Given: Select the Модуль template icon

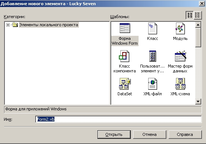Looking at the screenshot, I should pyautogui.click(x=180, y=28).
